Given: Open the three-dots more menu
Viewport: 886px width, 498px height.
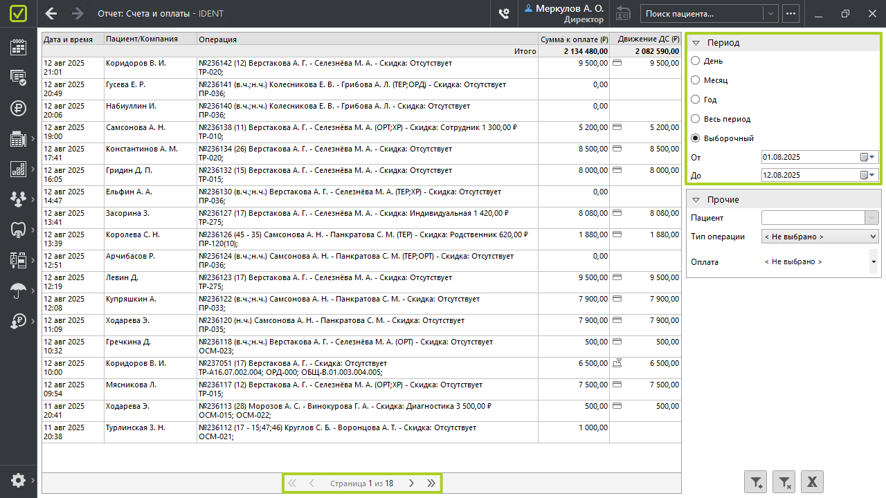Looking at the screenshot, I should click(x=791, y=13).
